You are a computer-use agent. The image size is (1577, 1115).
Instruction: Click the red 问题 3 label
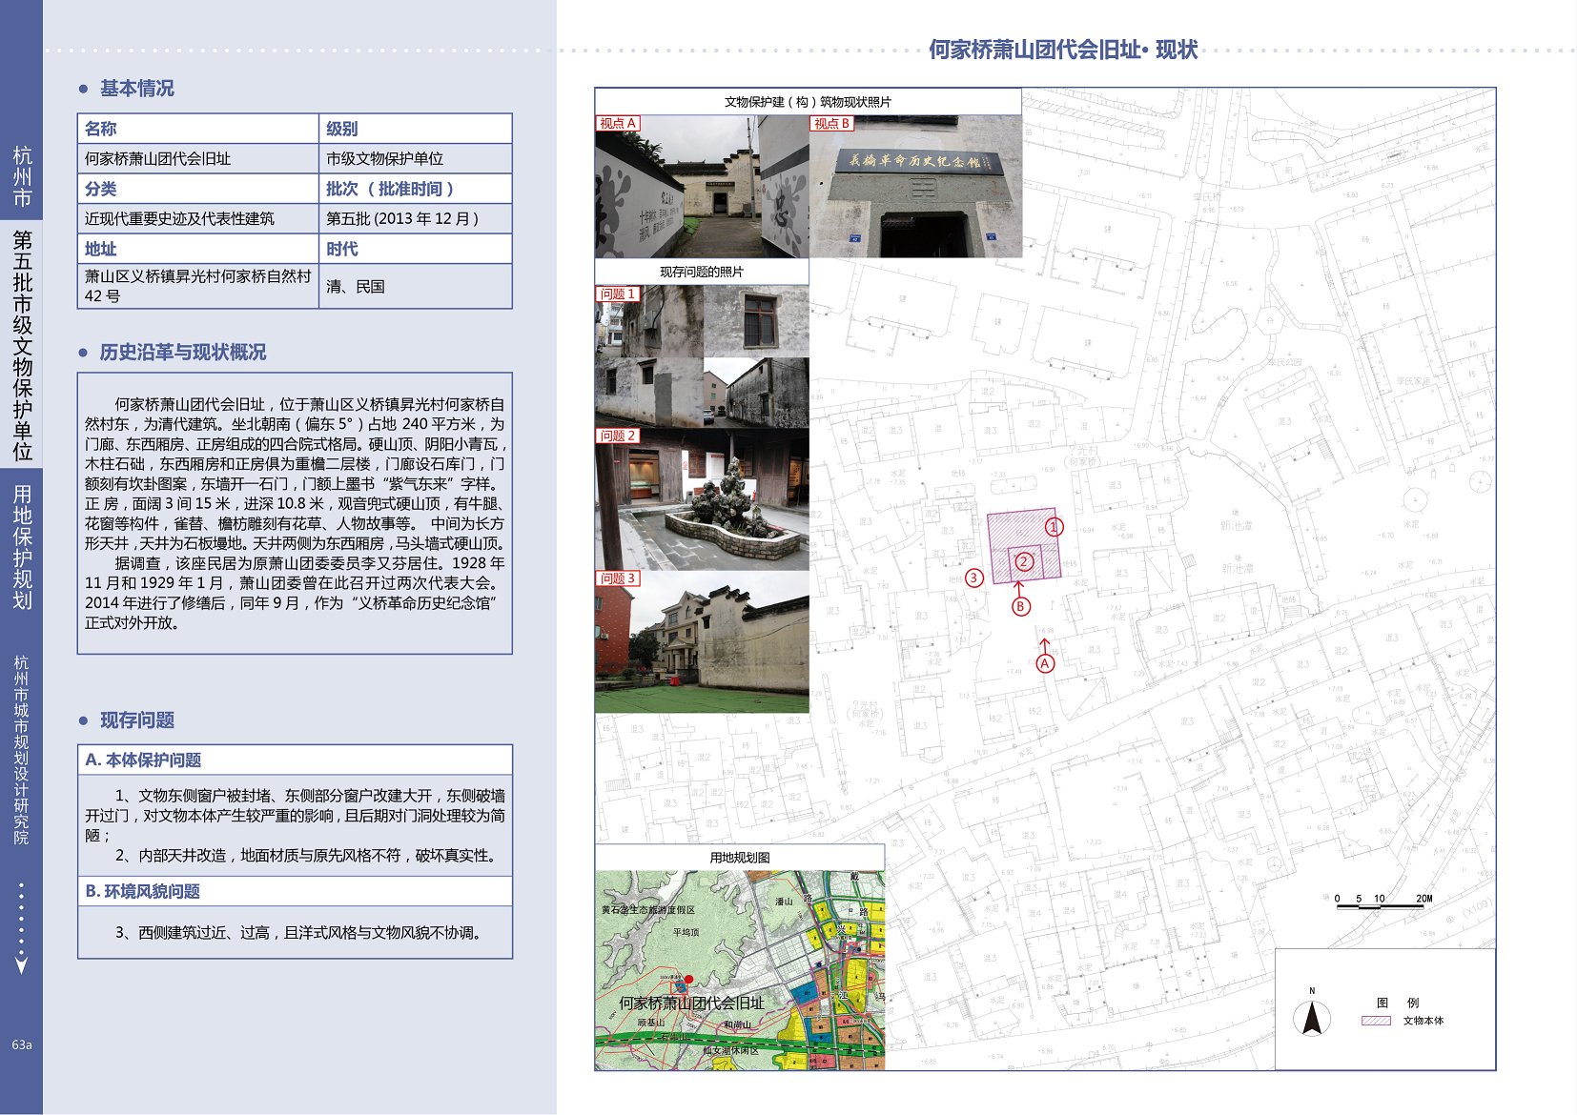tap(618, 578)
